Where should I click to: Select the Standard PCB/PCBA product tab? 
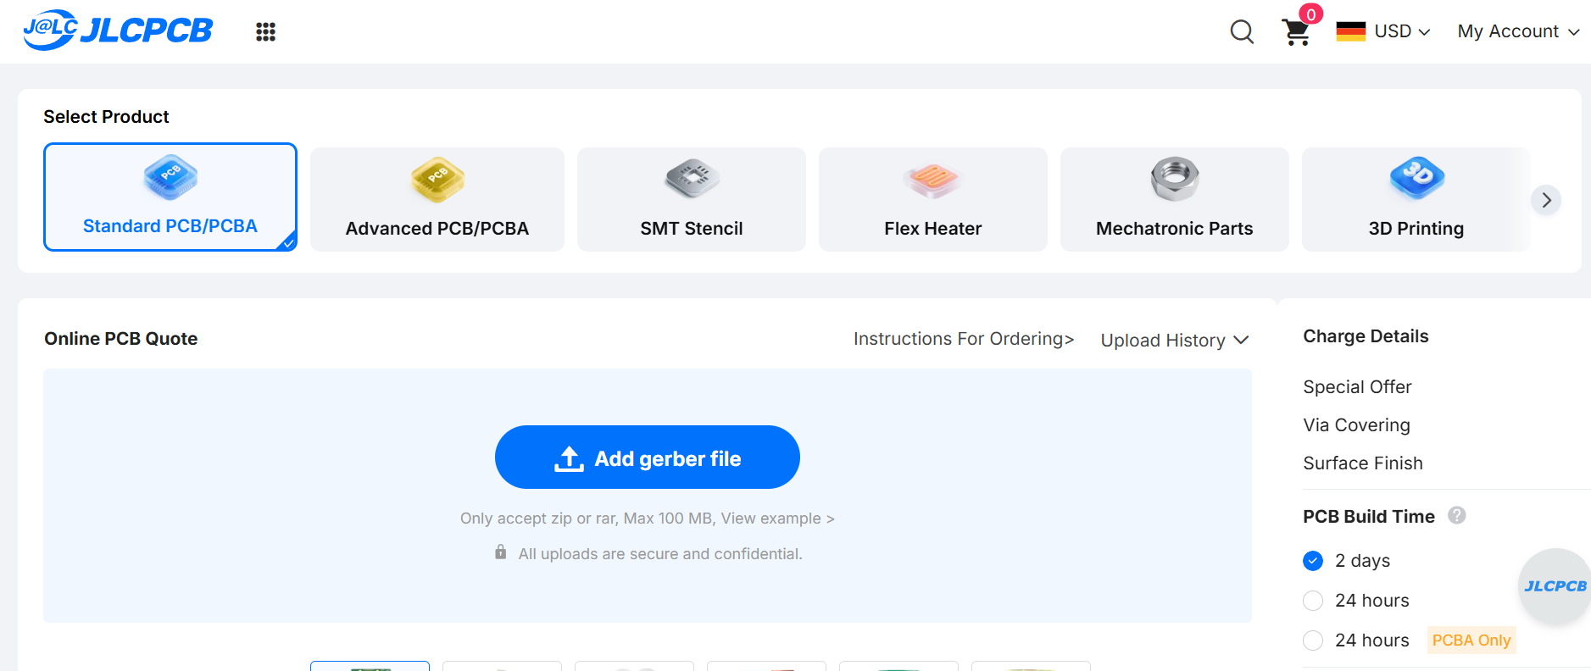[170, 197]
